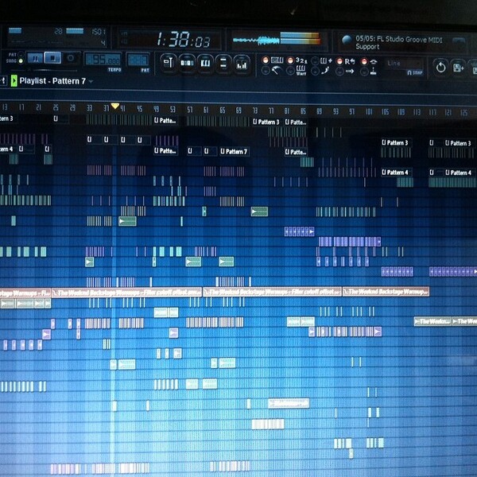Click the record button

71,58
